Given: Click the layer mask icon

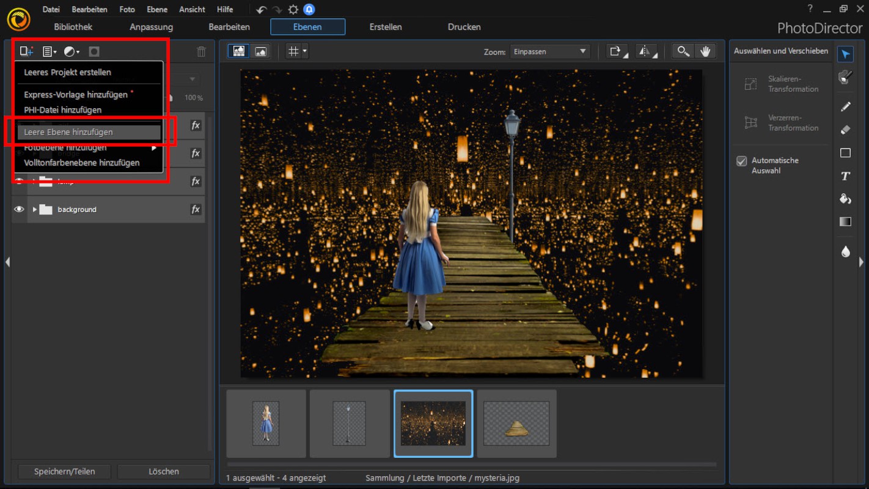Looking at the screenshot, I should coord(94,52).
